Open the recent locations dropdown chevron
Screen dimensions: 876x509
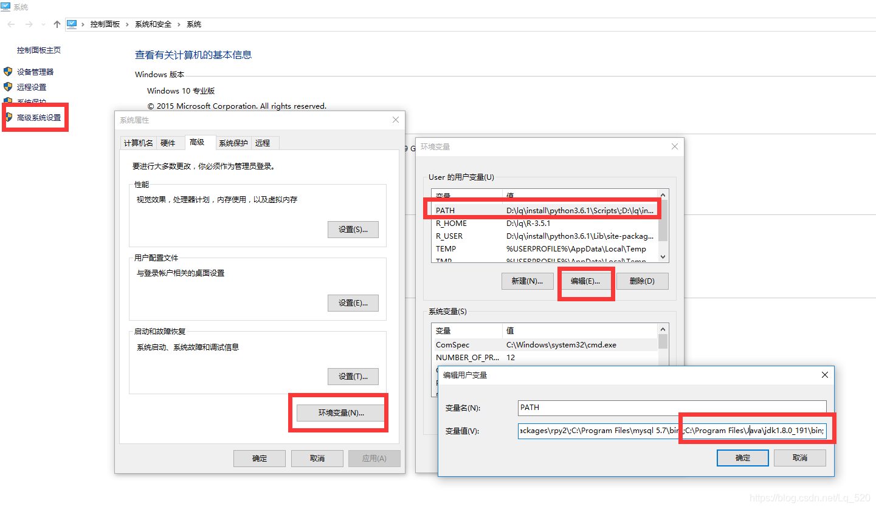pos(43,24)
